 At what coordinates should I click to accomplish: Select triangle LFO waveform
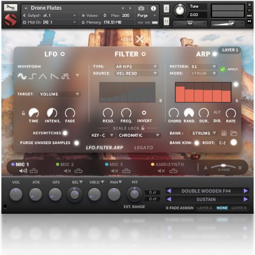click(43, 76)
